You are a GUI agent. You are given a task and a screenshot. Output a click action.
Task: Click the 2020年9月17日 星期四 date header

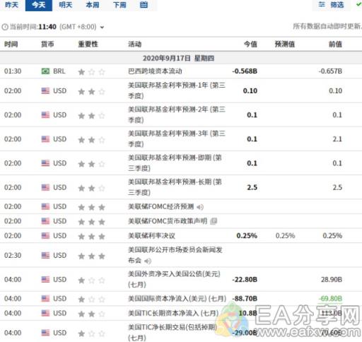pos(178,58)
